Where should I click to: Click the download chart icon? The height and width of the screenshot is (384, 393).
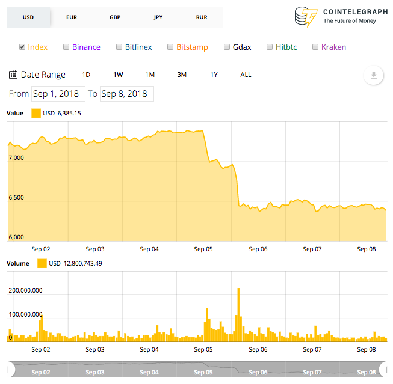point(374,75)
